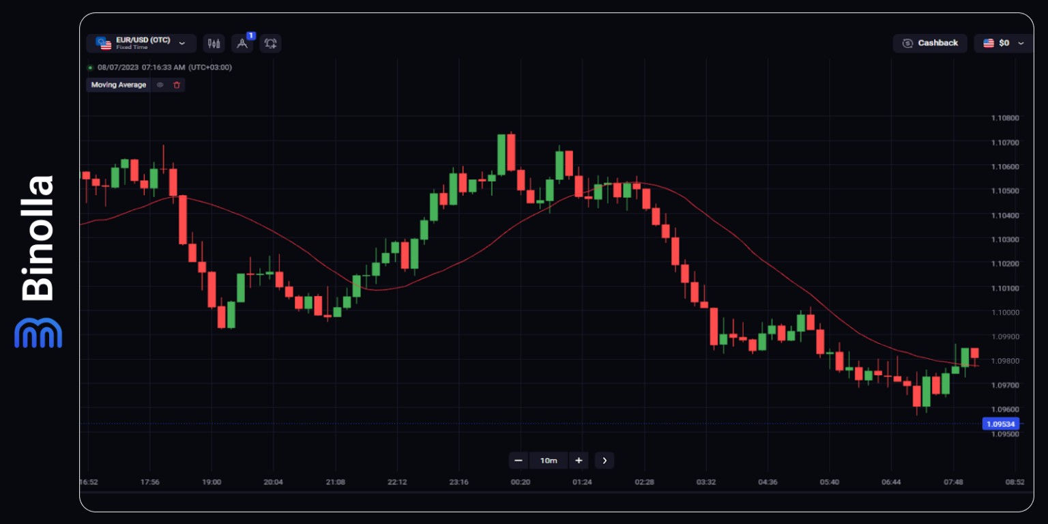Viewport: 1048px width, 524px height.
Task: Click the 1.09534 current price tag
Action: 1000,424
